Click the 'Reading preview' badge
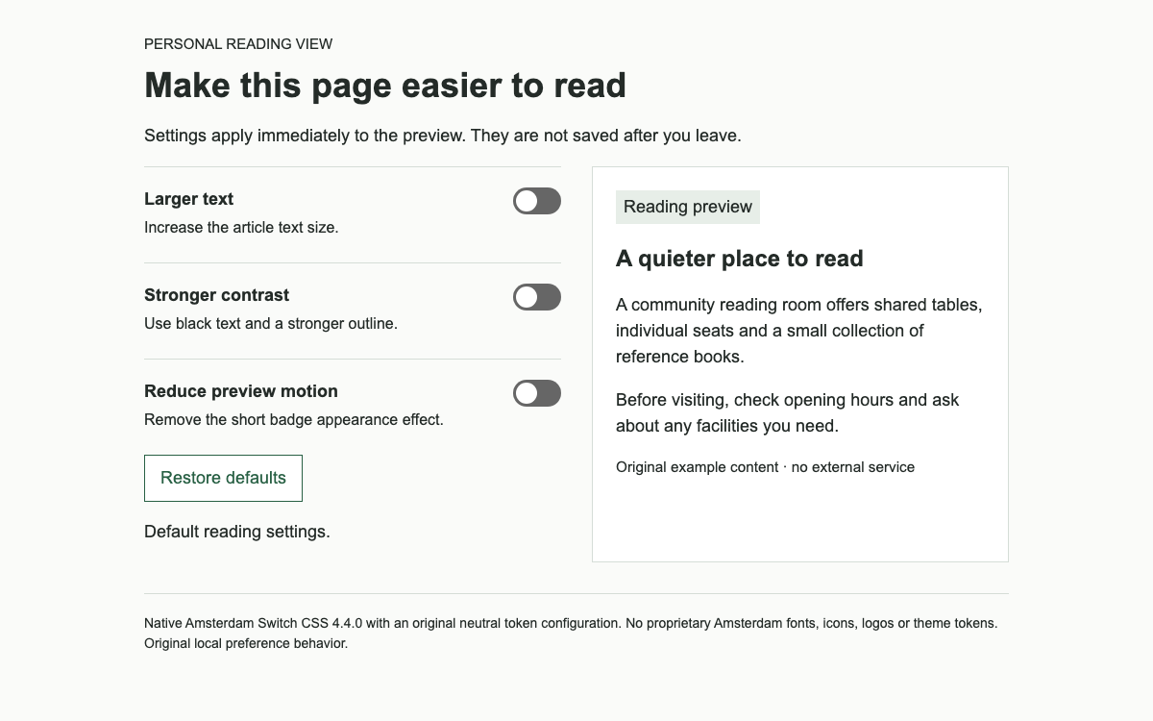This screenshot has width=1153, height=721. pyautogui.click(x=688, y=207)
